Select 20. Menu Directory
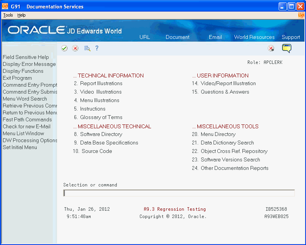 (x=214, y=134)
